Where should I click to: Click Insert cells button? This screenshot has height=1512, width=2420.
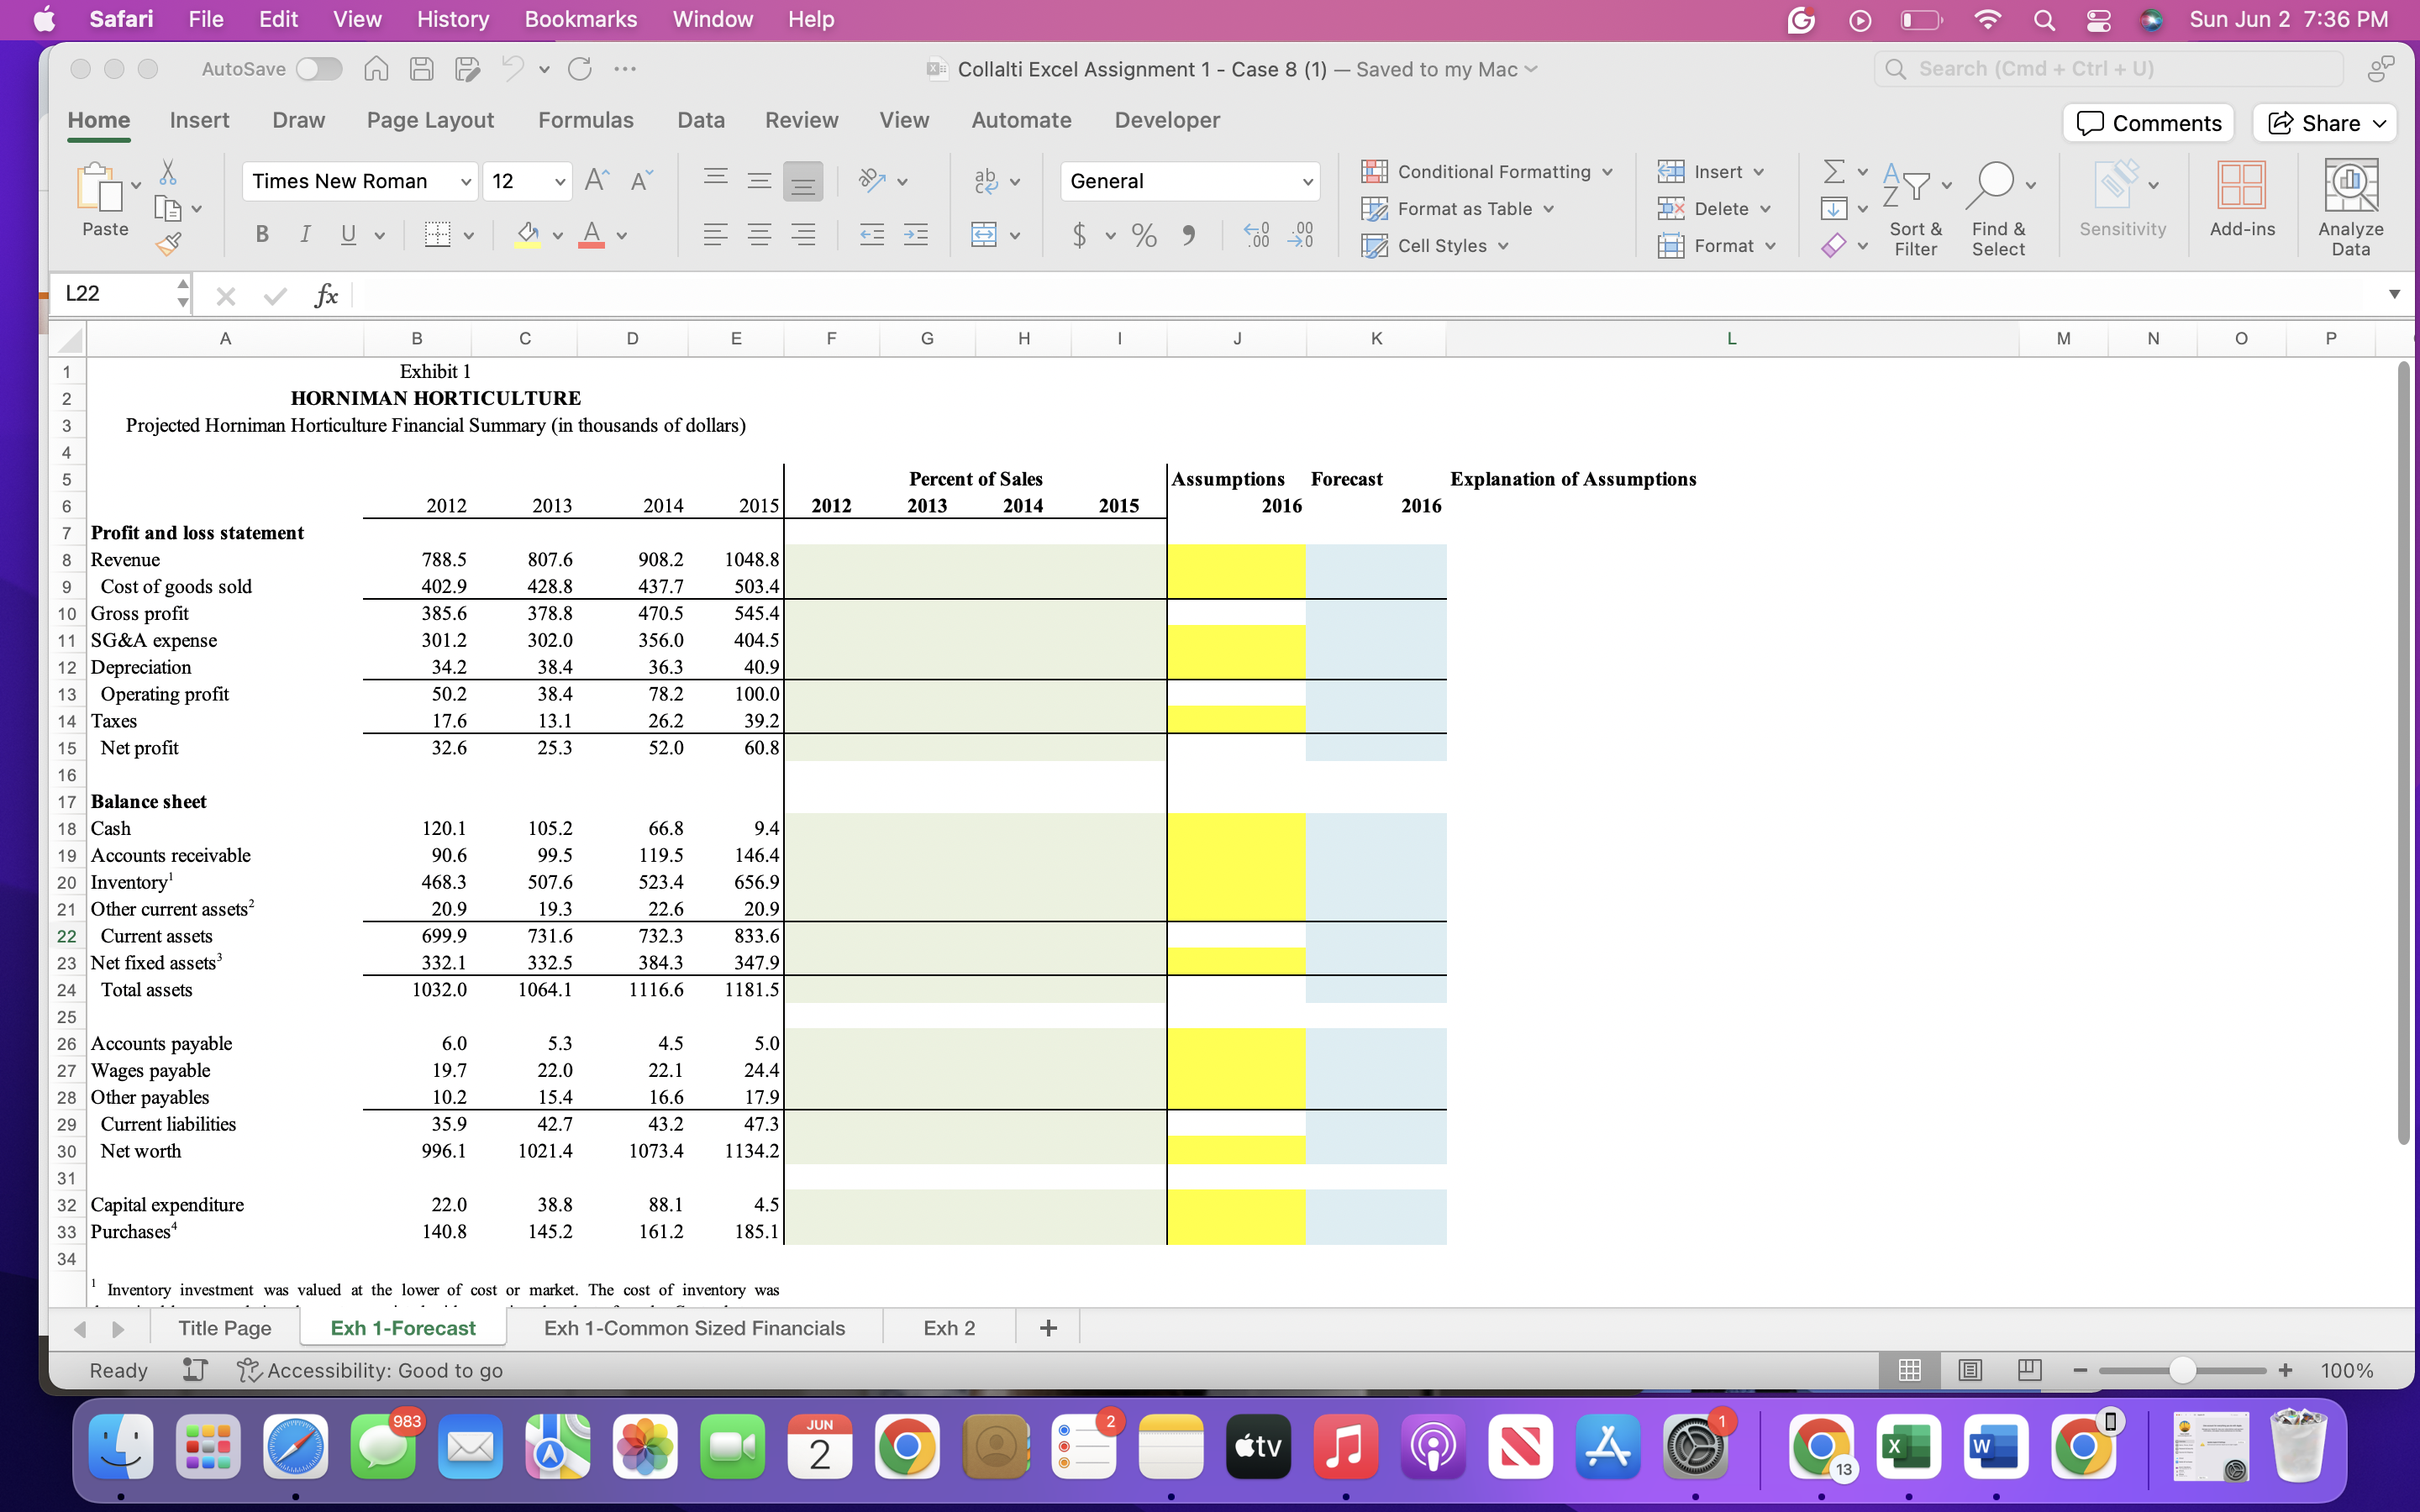pos(1709,172)
